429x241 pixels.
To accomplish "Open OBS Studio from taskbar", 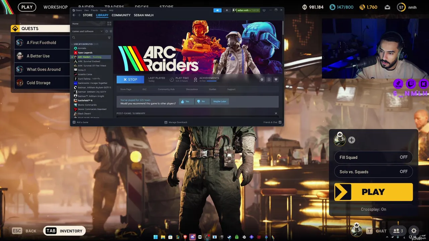I will [x=207, y=237].
